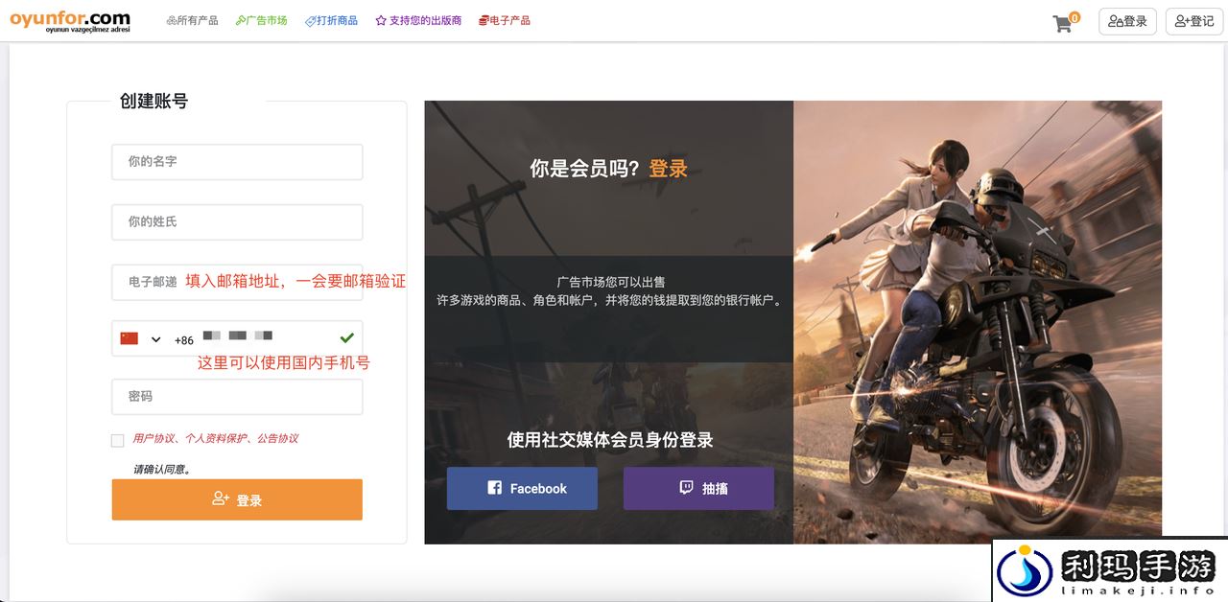This screenshot has width=1228, height=602.
Task: Click the 电子邮递 email field
Action: tap(237, 282)
